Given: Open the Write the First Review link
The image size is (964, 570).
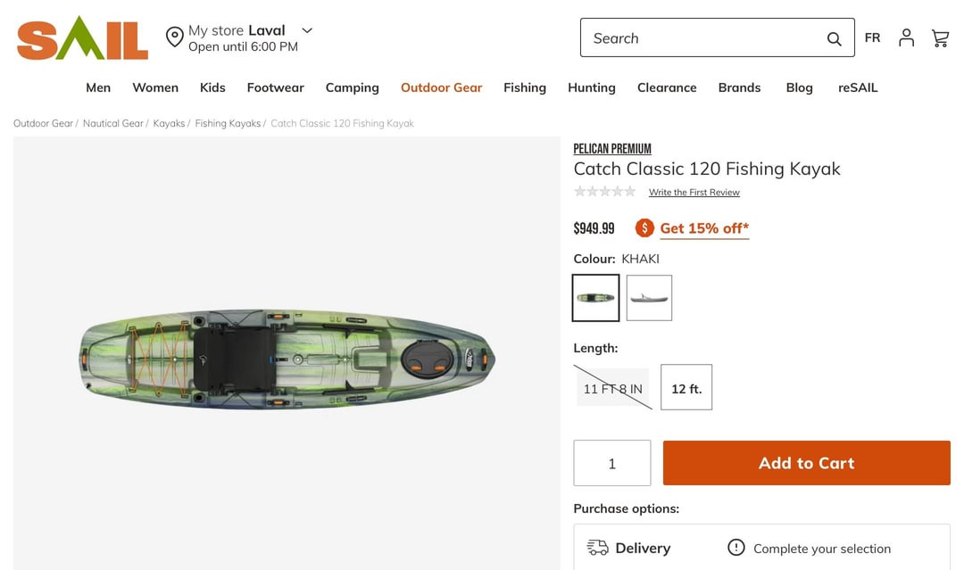Looking at the screenshot, I should coord(694,193).
